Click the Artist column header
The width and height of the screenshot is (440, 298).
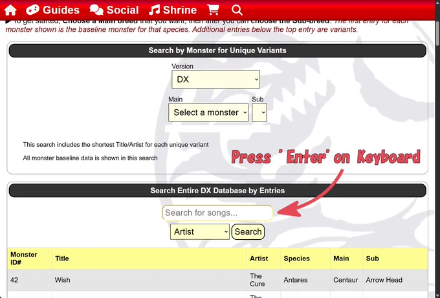click(263, 258)
